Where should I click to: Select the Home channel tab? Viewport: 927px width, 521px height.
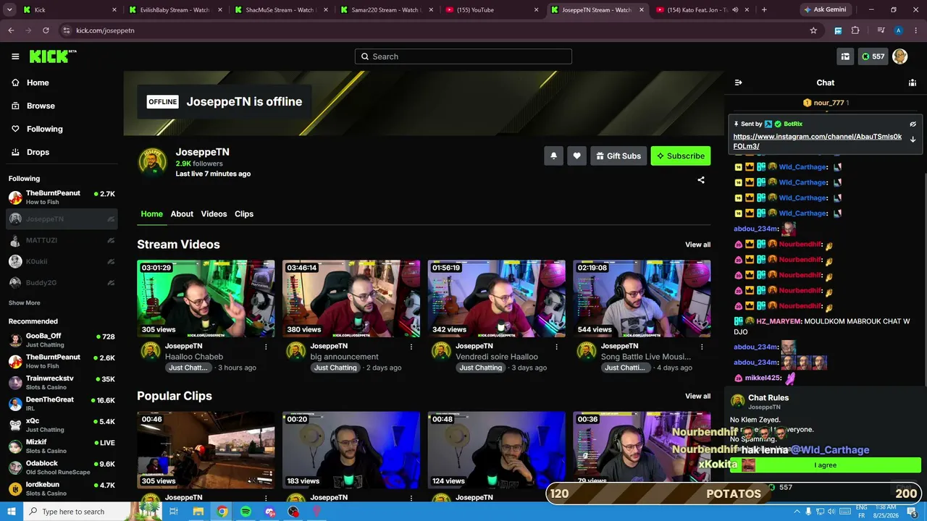tap(151, 213)
